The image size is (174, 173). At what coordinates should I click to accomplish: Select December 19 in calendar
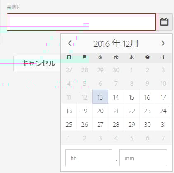84,110
